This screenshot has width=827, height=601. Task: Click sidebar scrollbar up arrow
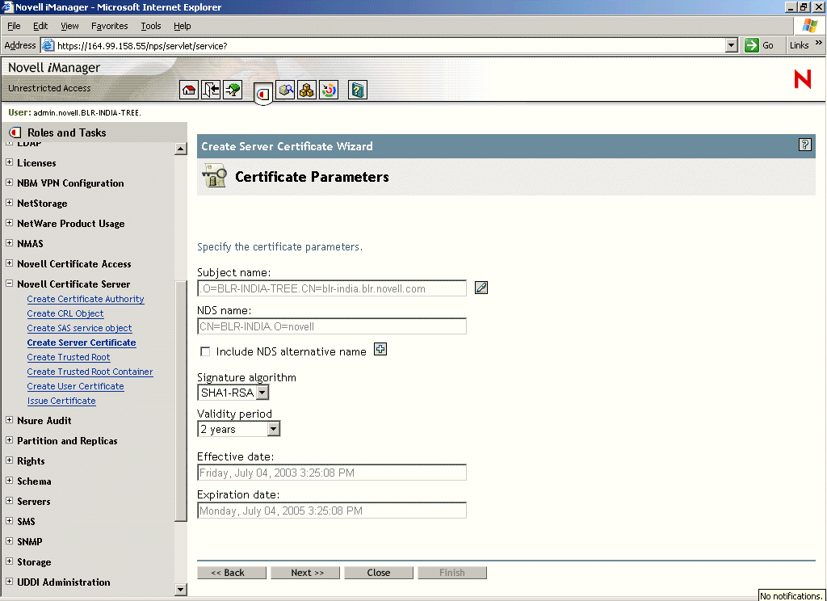point(180,149)
